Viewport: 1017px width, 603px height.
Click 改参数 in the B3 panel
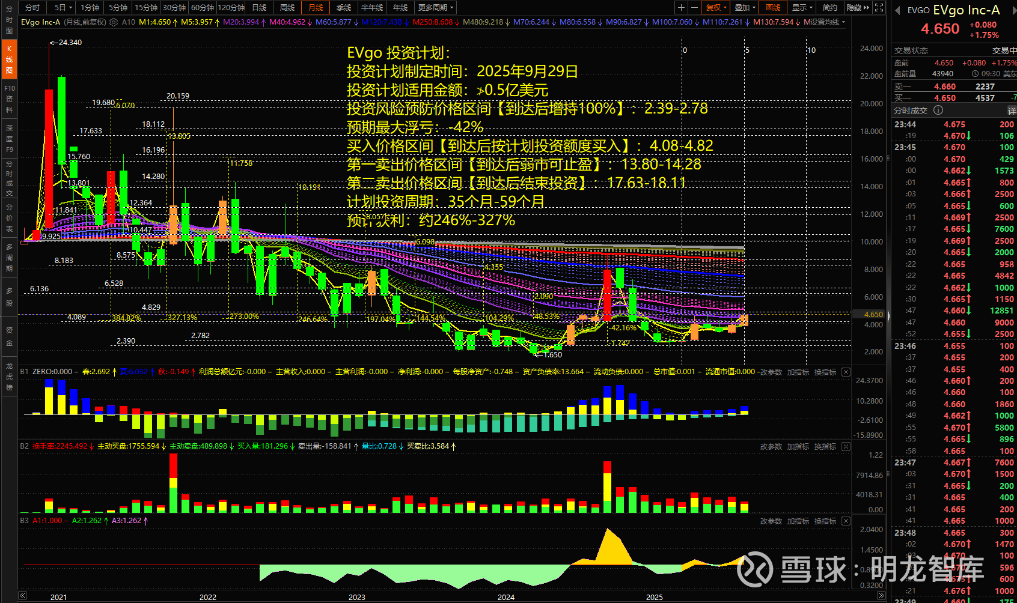771,521
